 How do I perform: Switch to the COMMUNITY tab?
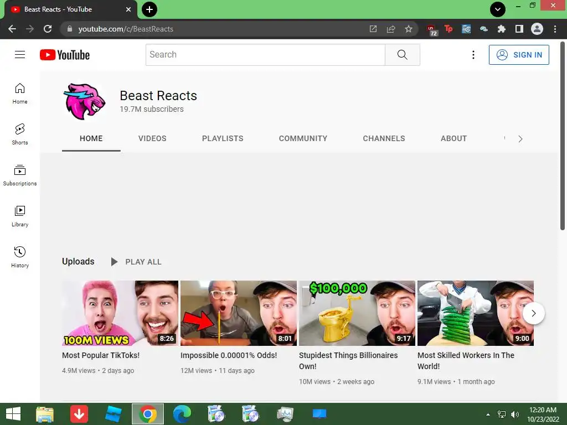(x=303, y=138)
